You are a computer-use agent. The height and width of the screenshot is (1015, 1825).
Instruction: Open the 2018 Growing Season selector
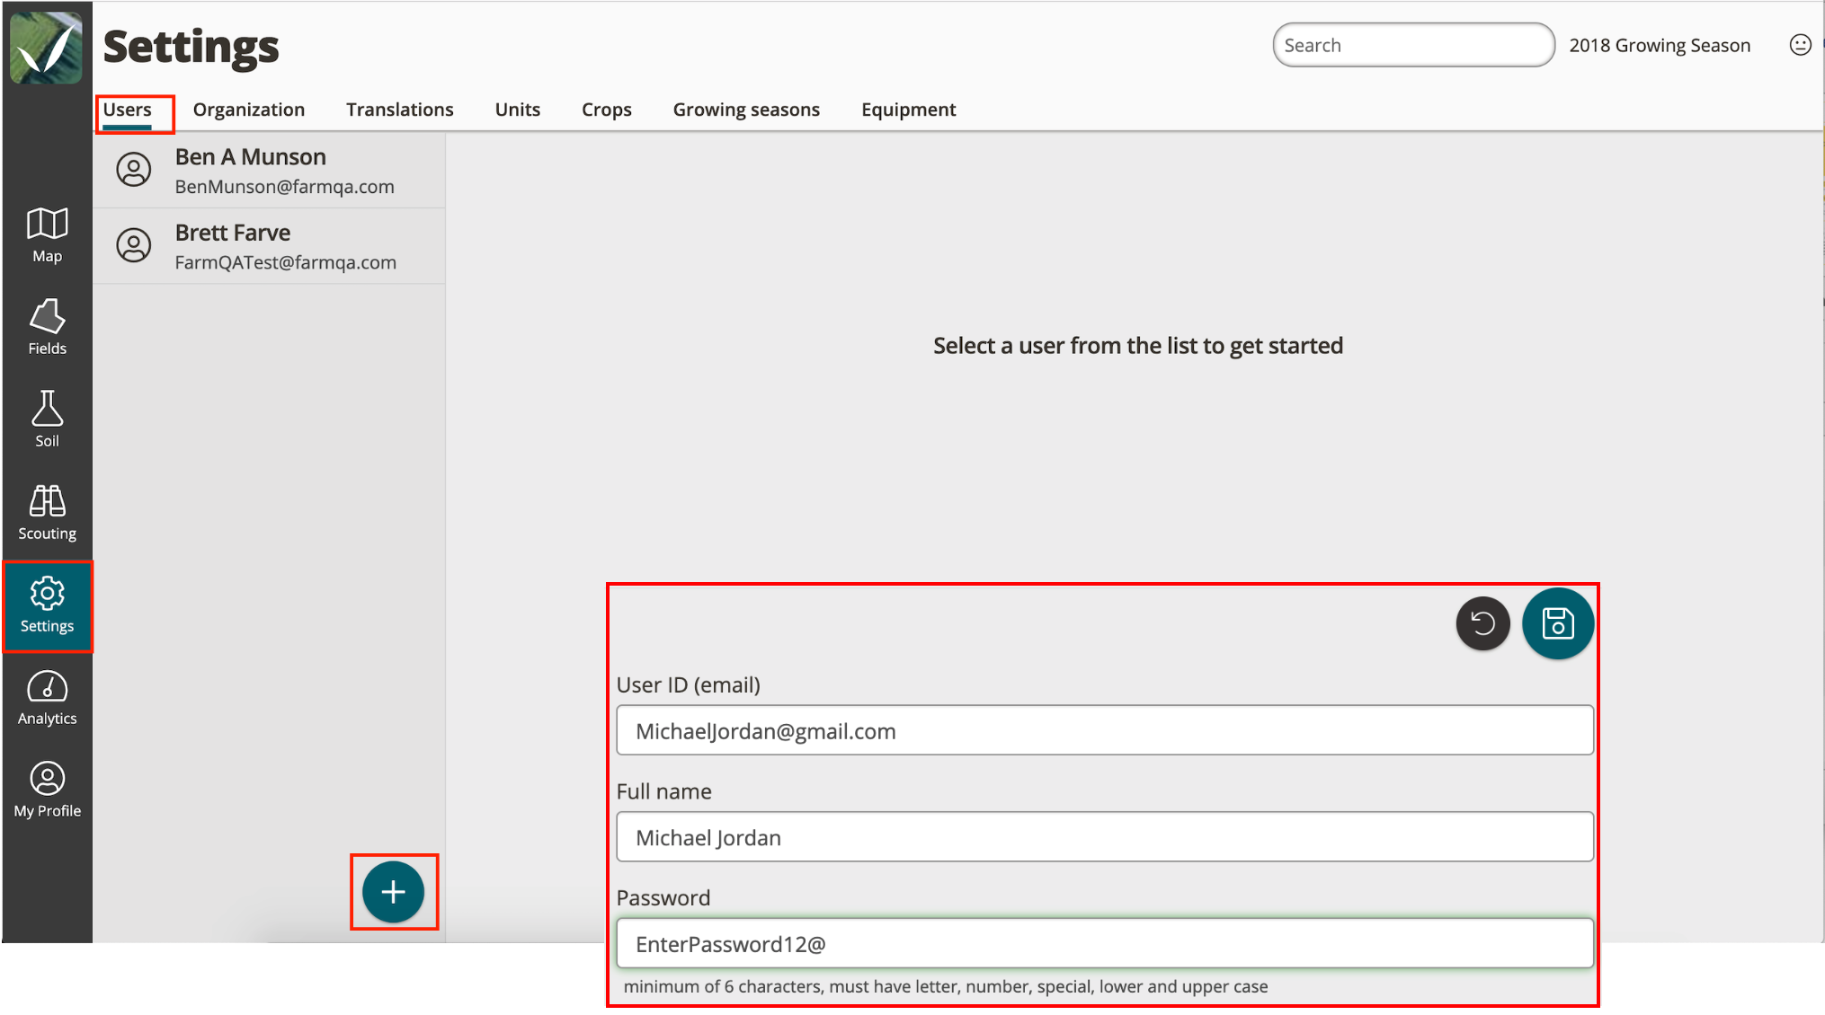pos(1660,45)
